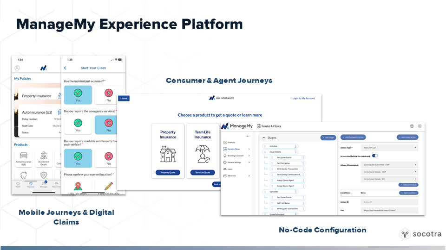Open options menu for Write Quote Transaction under Cover Details

pyautogui.click(x=303, y=169)
